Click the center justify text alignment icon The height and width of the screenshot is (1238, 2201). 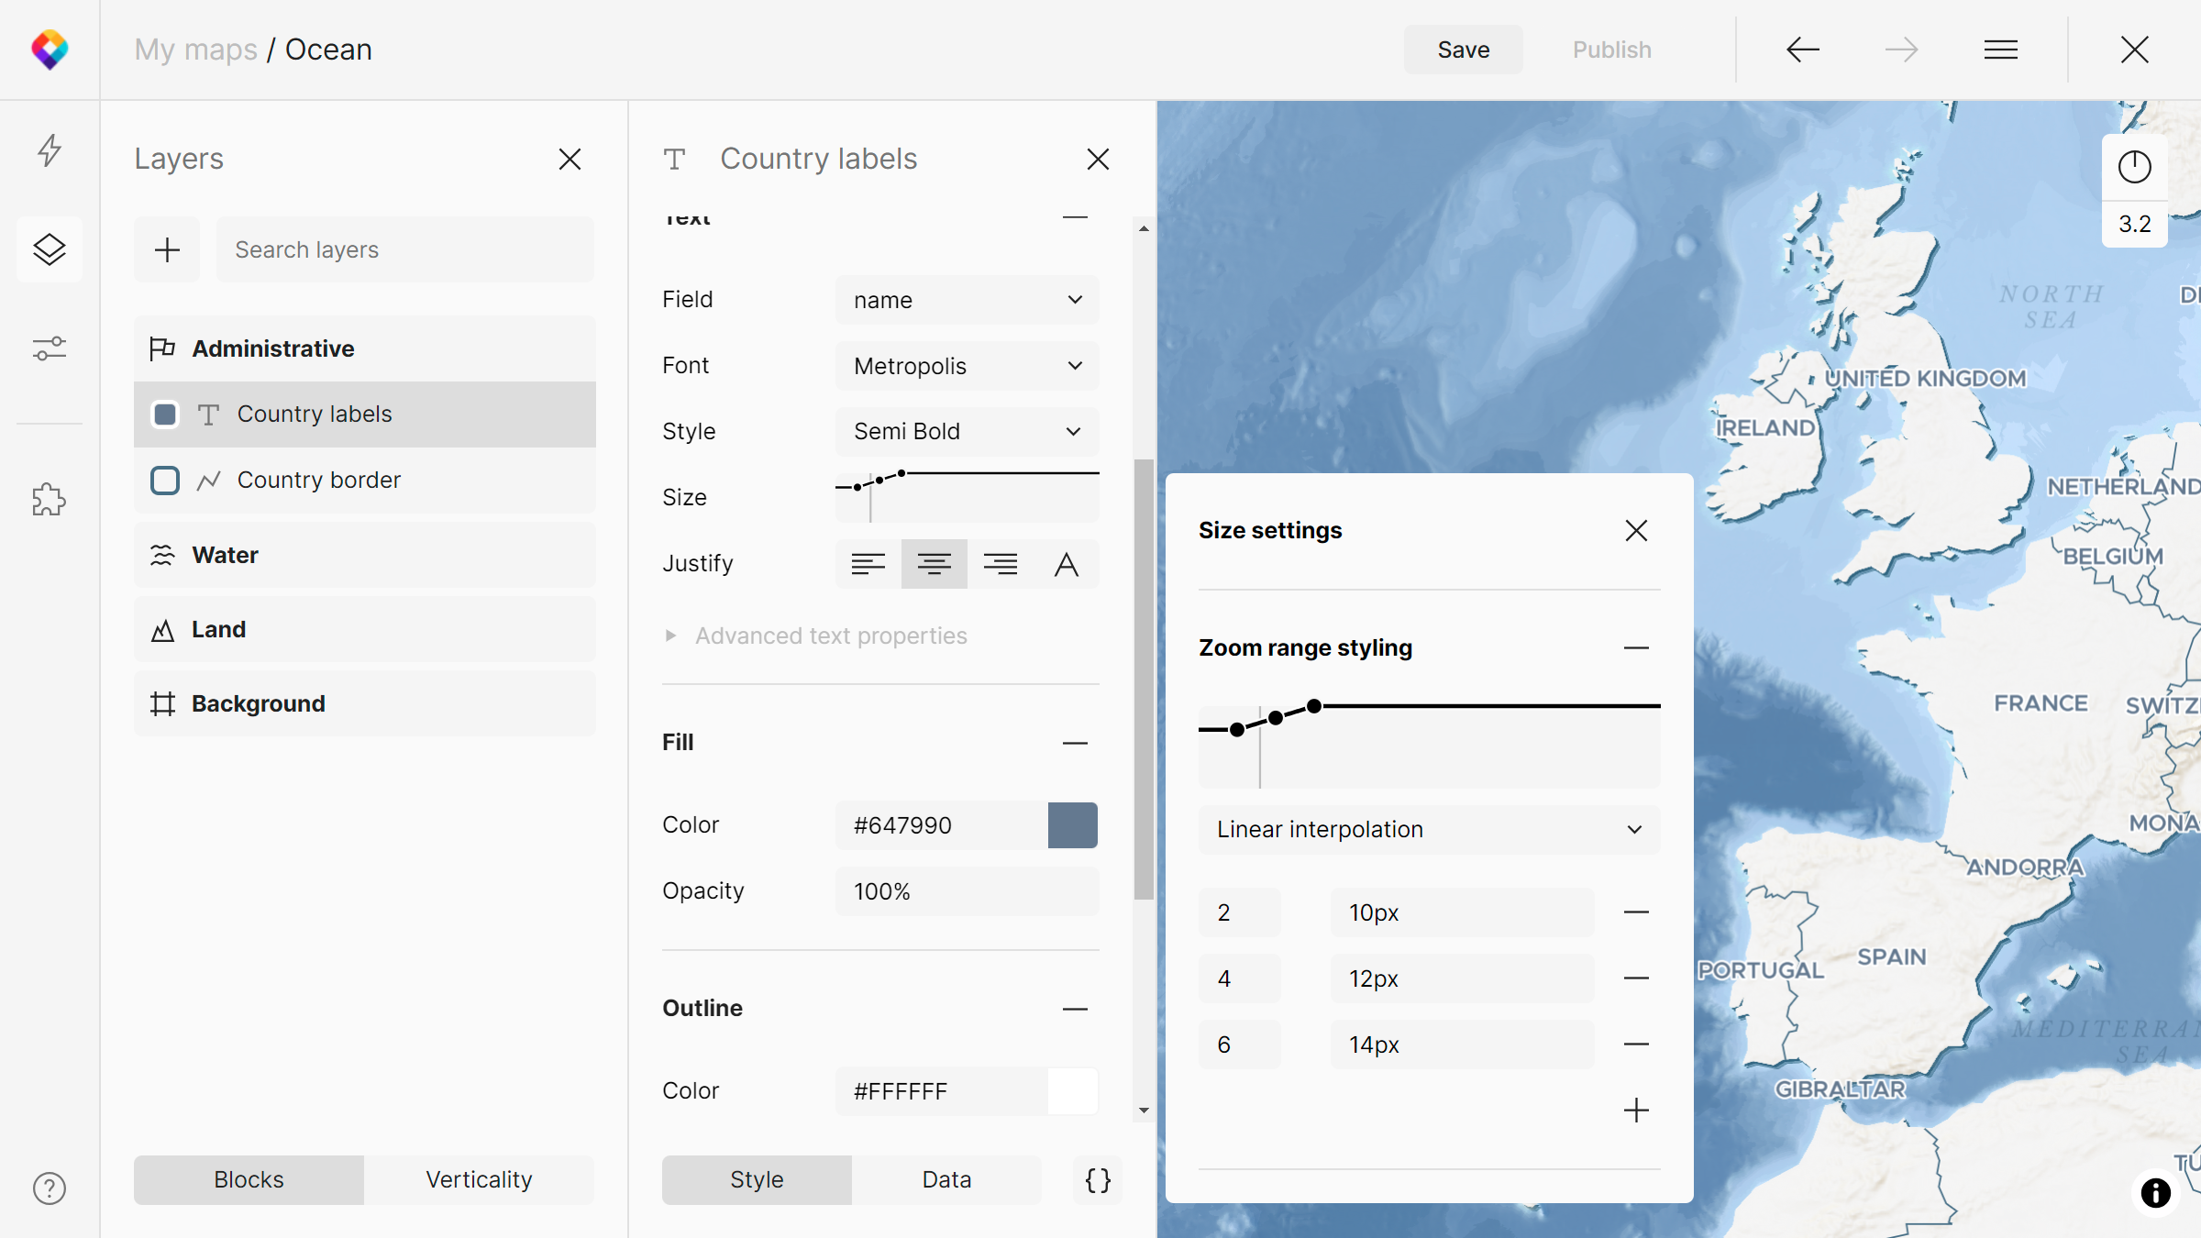click(933, 562)
